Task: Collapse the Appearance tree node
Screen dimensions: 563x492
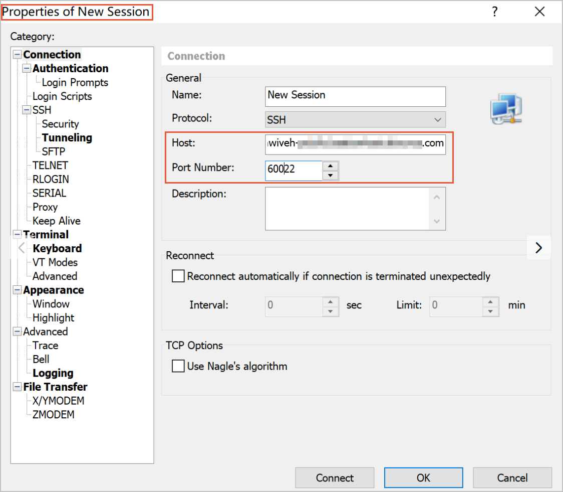Action: click(x=17, y=290)
